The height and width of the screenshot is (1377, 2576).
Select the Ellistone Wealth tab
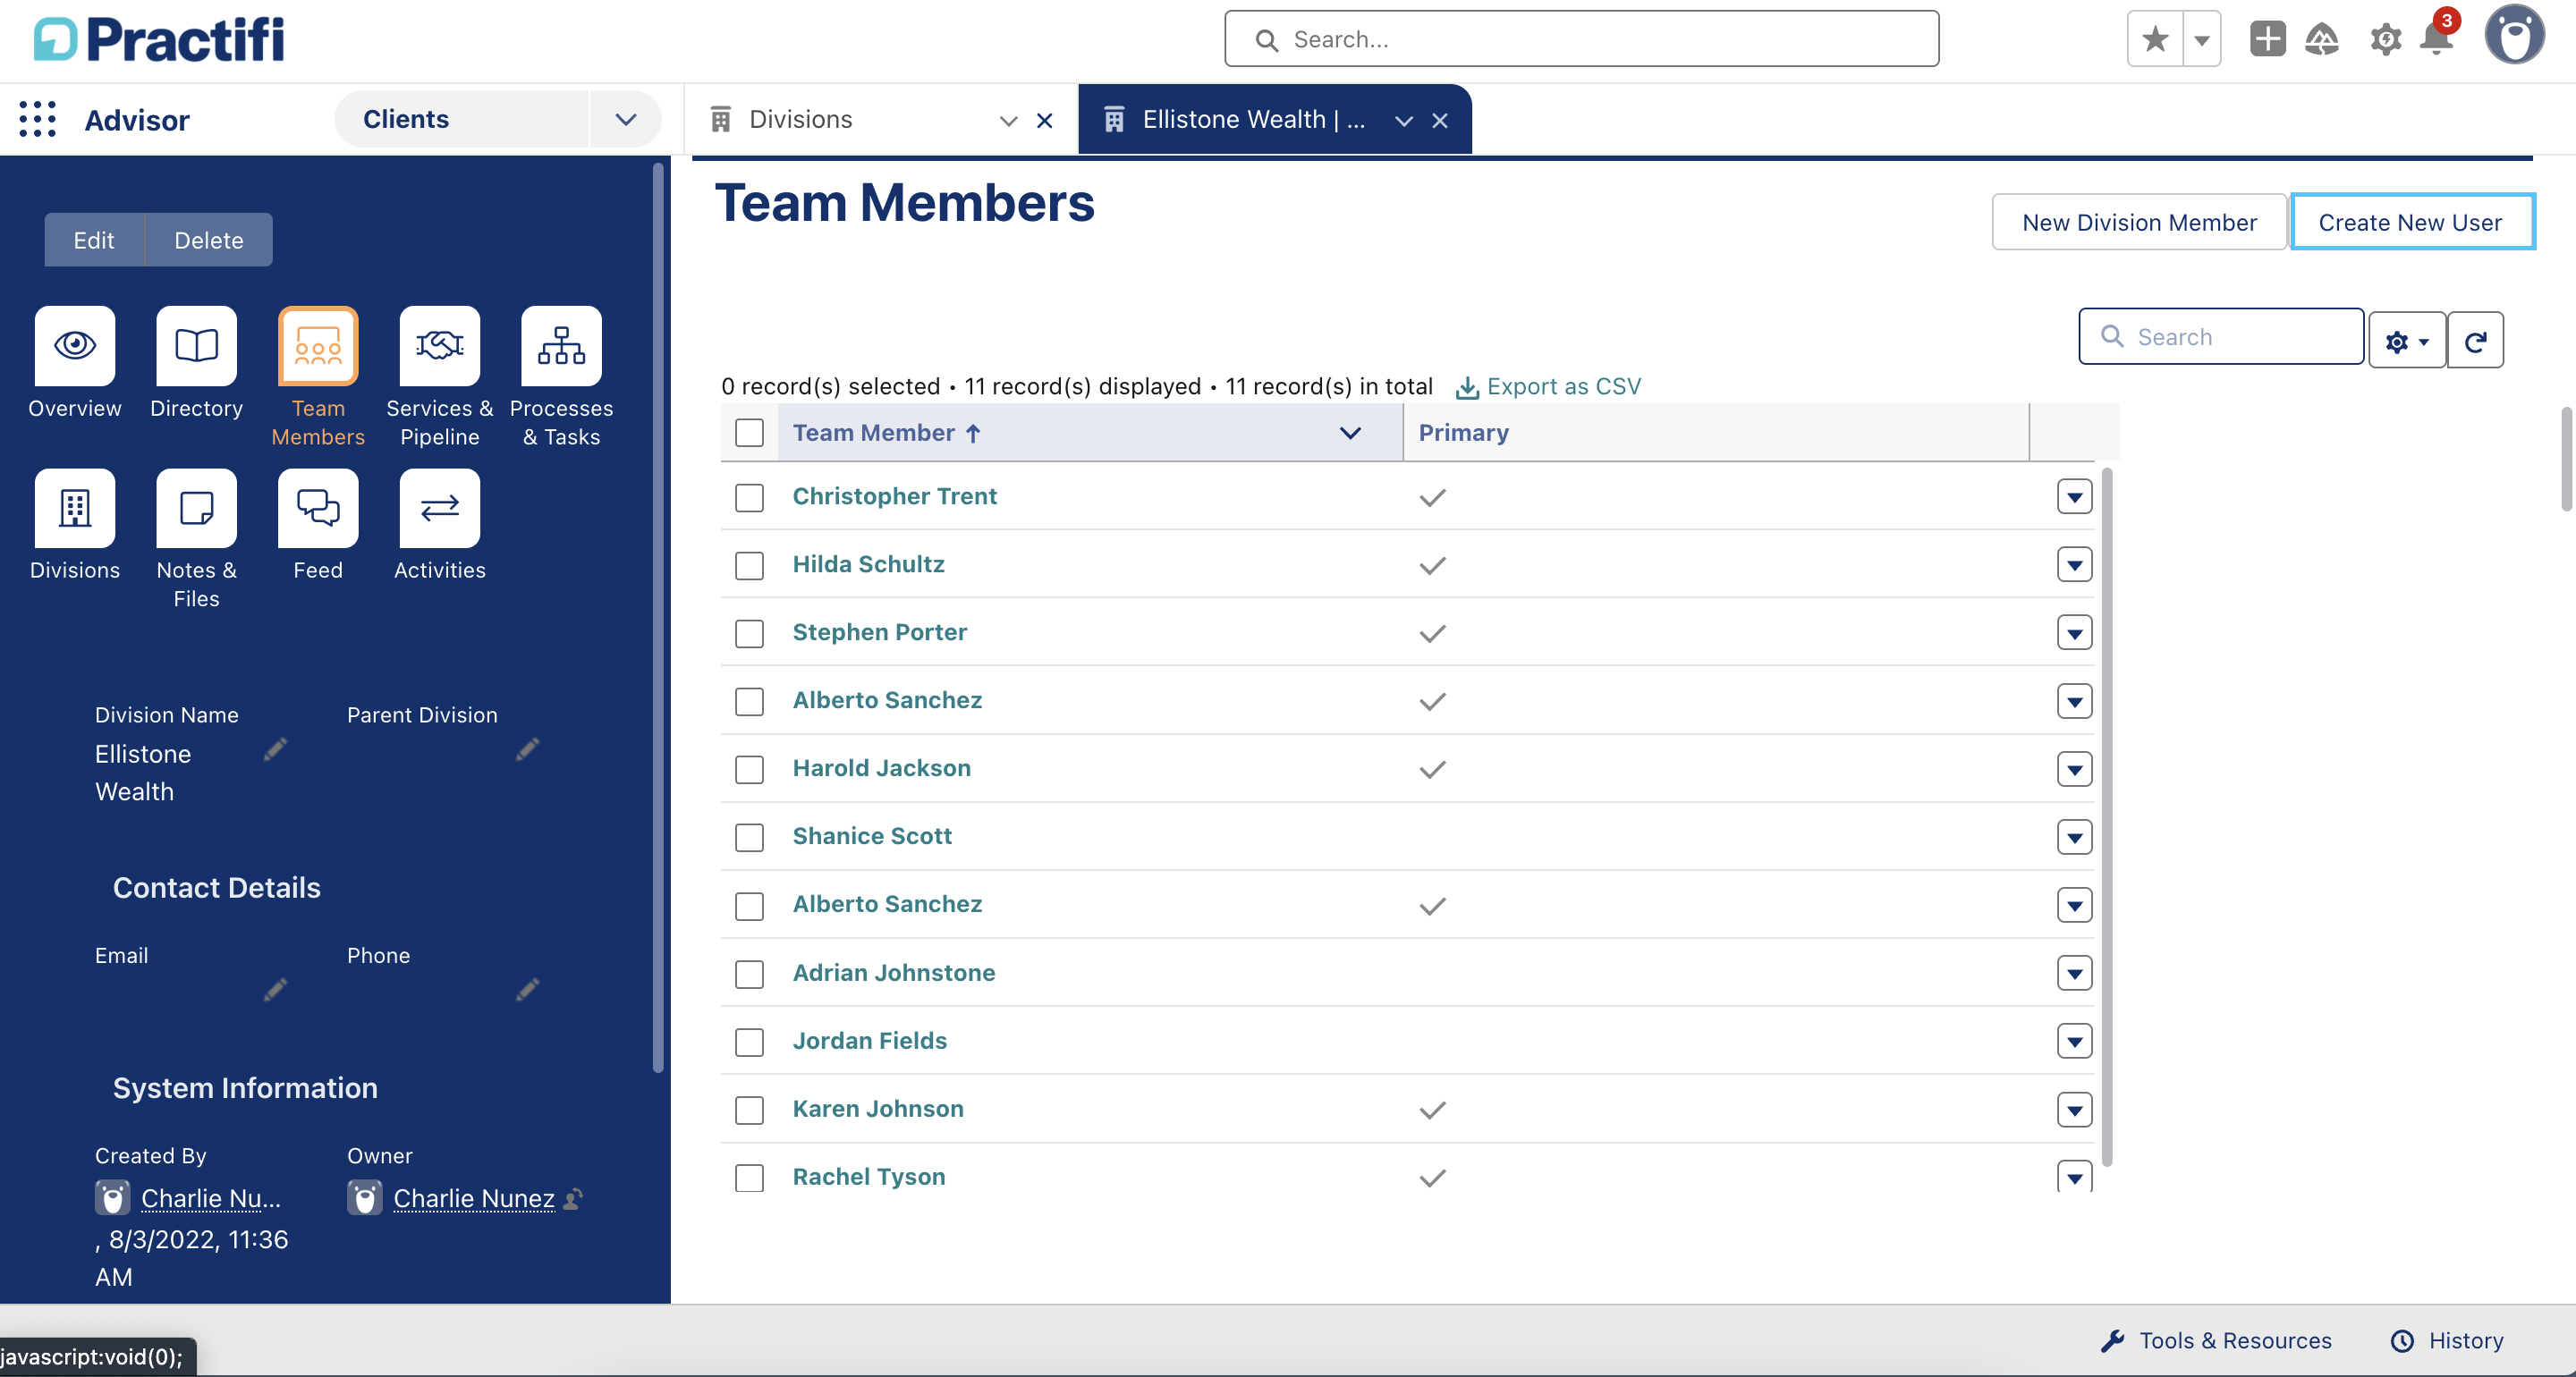[x=1252, y=120]
